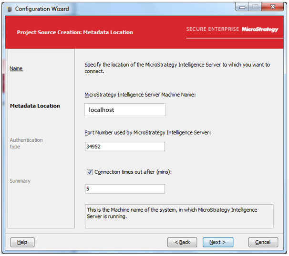The width and height of the screenshot is (289, 256).
Task: Open the Help button
Action: pyautogui.click(x=22, y=242)
